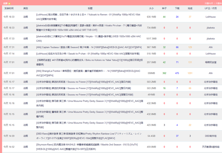Click uploader 喵萌奶茶屋 in UP主 column

211,62
